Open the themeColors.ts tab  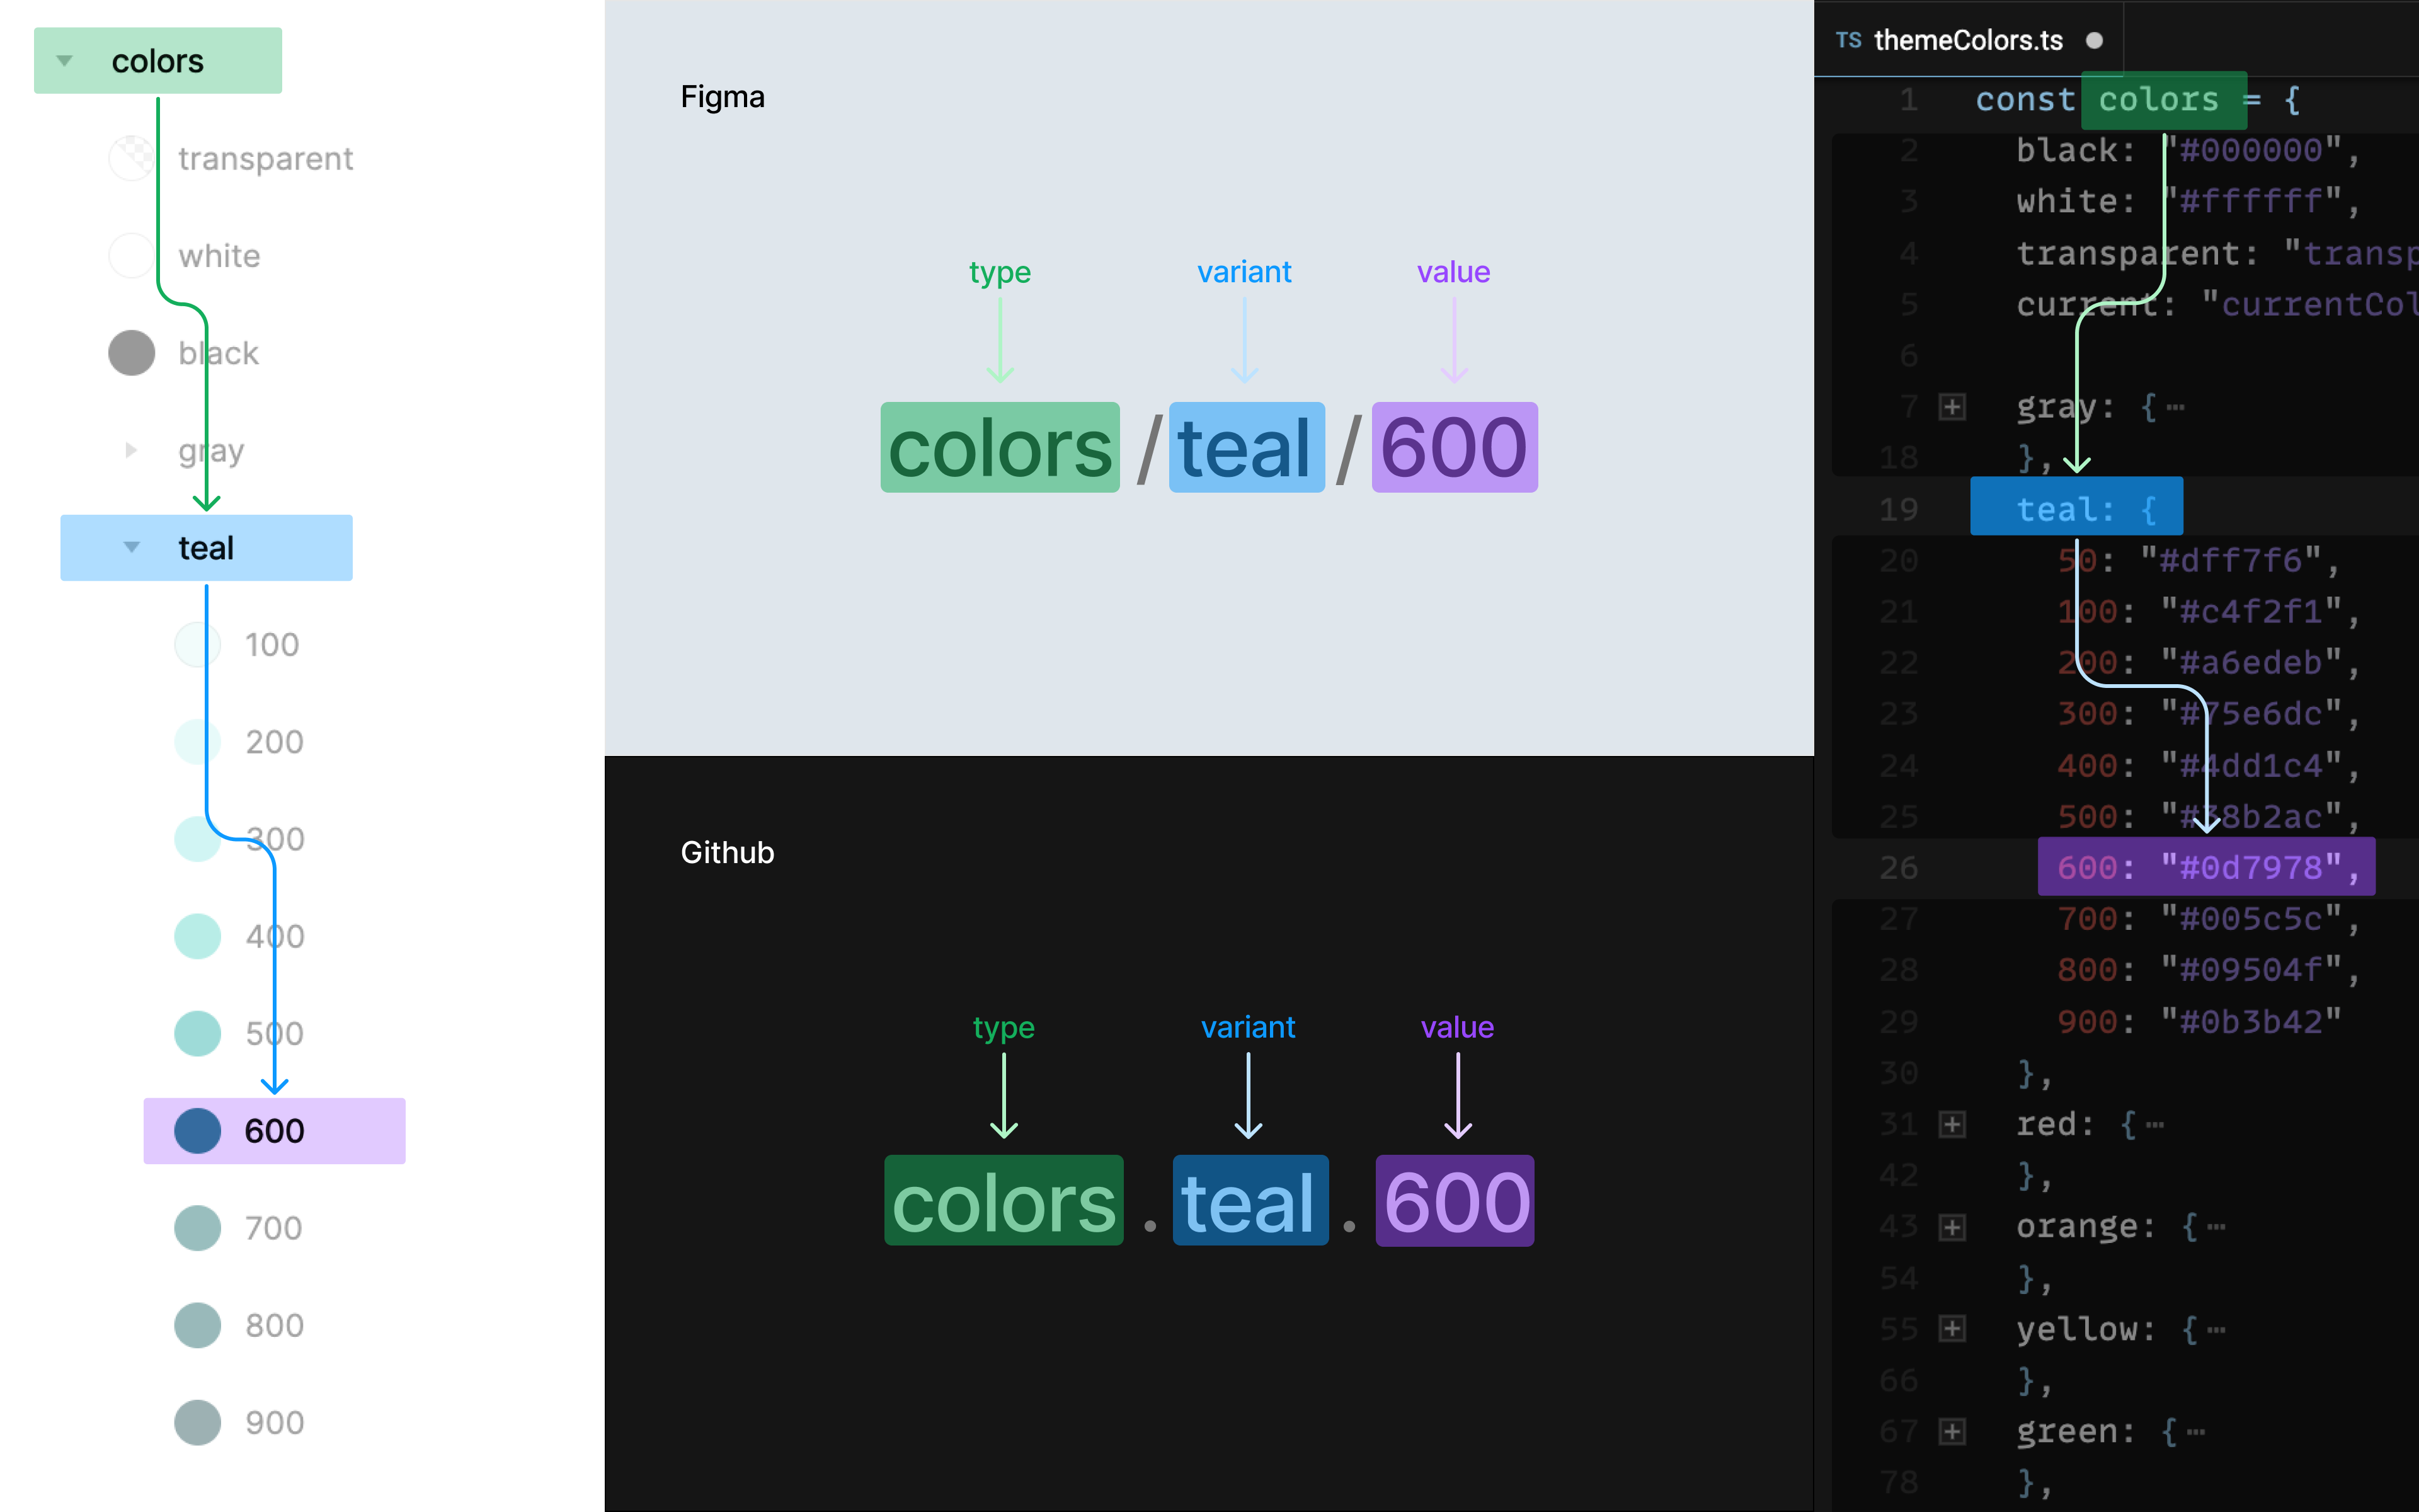pos(1967,40)
